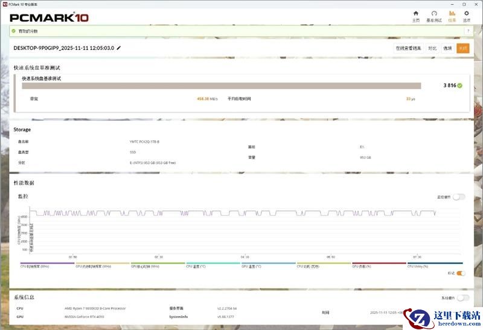Click the average access time value 33 µs
This screenshot has width=483, height=330.
[x=411, y=99]
